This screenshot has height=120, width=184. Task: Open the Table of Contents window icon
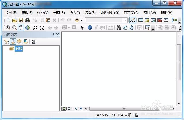click(140, 20)
